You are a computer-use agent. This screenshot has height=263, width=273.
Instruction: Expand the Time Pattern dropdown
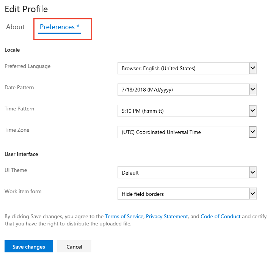187,111
